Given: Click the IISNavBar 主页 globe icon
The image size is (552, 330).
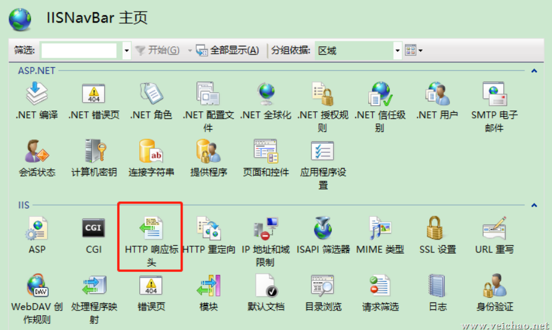Looking at the screenshot, I should [x=20, y=20].
